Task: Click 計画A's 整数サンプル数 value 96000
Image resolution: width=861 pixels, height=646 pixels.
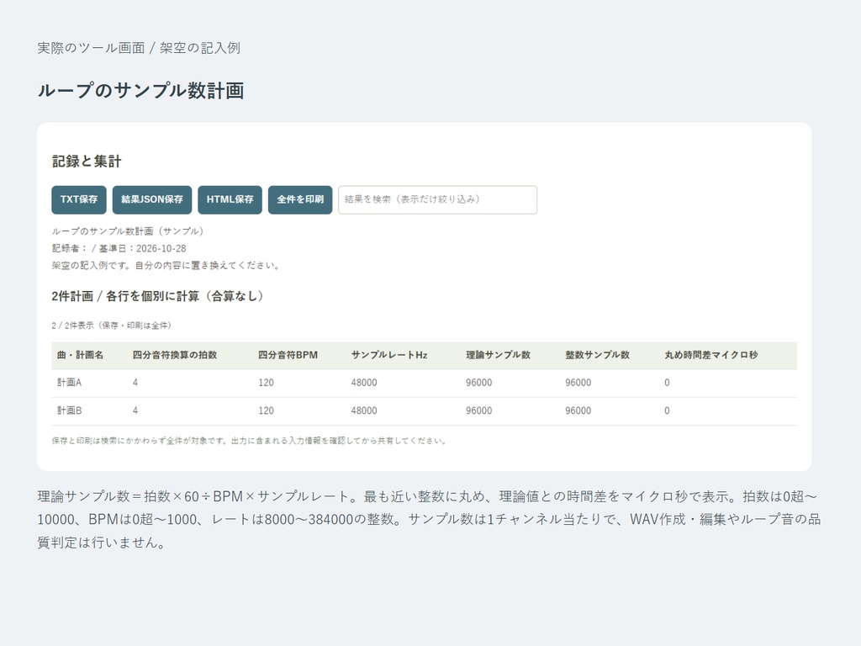Action: pyautogui.click(x=578, y=383)
